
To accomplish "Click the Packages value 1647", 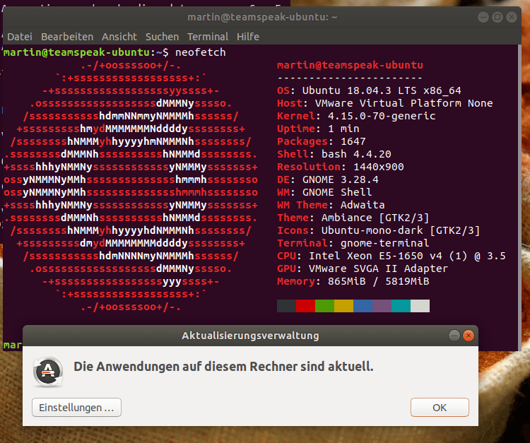I will 353,141.
